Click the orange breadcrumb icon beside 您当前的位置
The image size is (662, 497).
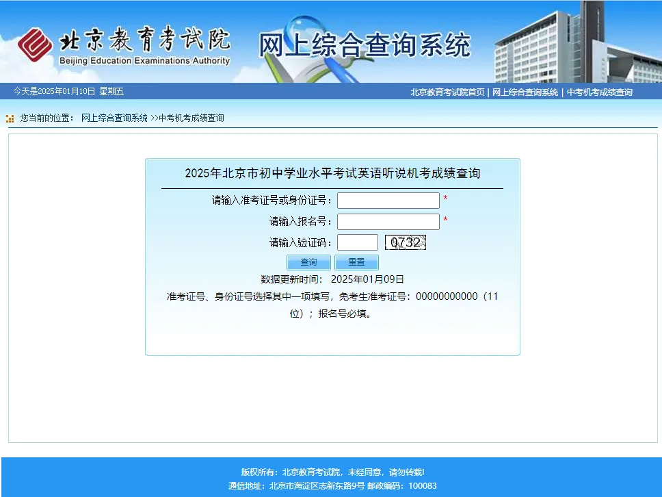coord(10,118)
